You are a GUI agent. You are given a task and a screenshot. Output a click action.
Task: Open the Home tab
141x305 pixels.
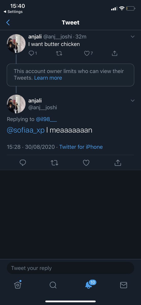[x=18, y=285]
